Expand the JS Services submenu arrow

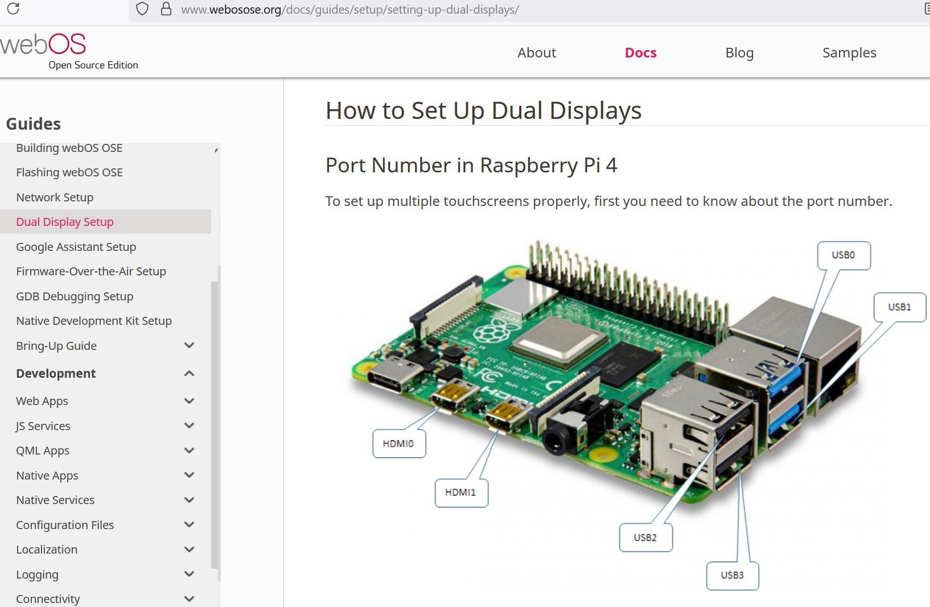pyautogui.click(x=190, y=426)
